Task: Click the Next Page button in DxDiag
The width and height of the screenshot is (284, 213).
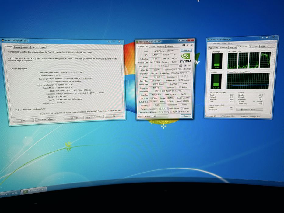Action: pos(74,118)
